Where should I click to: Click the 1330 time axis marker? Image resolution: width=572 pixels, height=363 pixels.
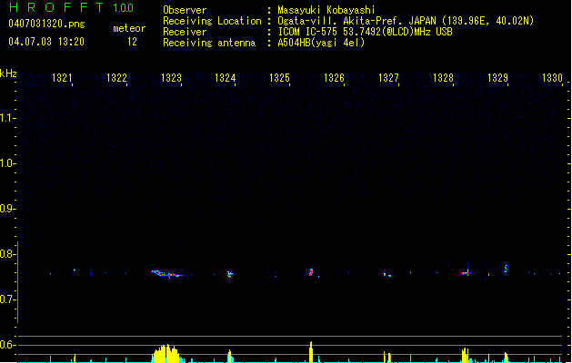click(552, 78)
